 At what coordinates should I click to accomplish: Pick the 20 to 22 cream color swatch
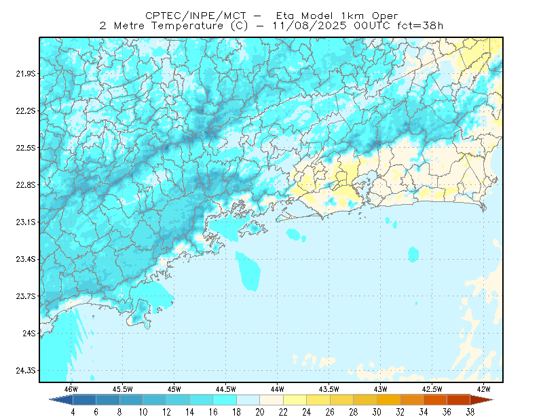pyautogui.click(x=271, y=400)
